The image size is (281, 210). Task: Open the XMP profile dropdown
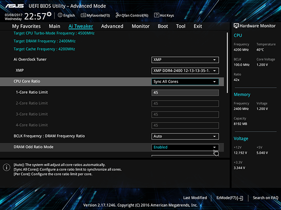[185, 71]
